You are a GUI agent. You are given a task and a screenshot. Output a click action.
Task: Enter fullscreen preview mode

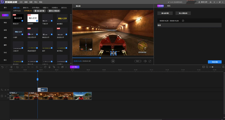[x=150, y=61]
